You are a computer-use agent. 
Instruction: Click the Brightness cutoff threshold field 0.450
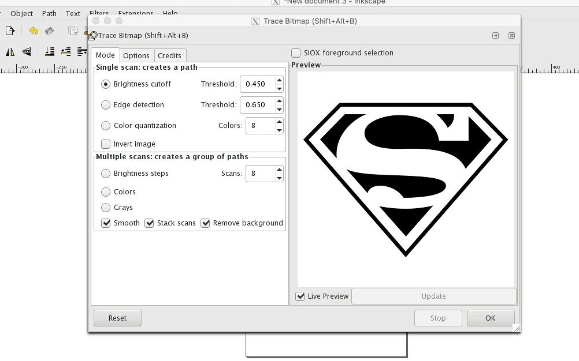(x=258, y=84)
